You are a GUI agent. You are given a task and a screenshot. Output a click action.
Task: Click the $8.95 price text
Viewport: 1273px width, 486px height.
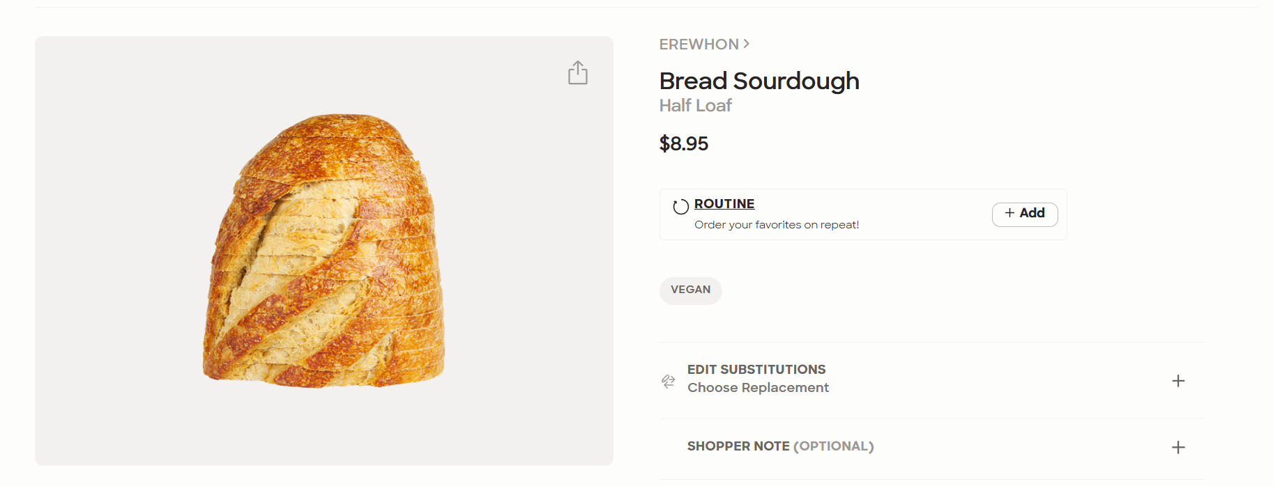pos(684,143)
